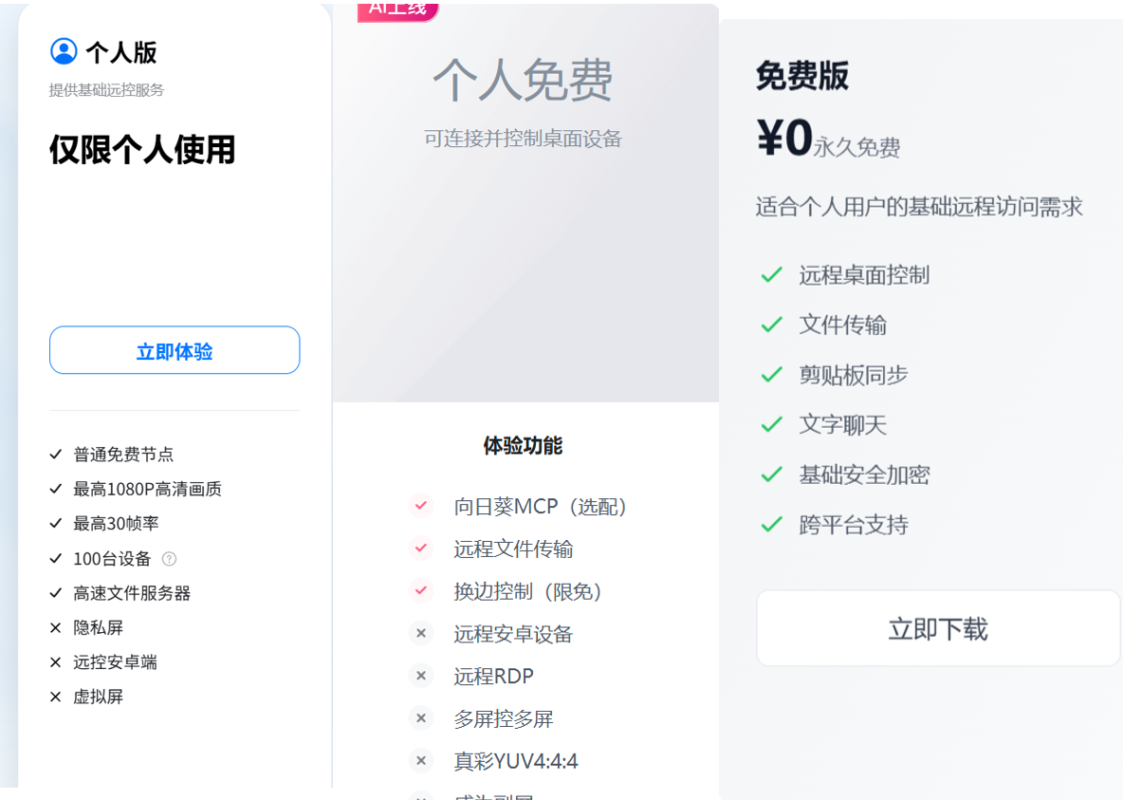This screenshot has width=1123, height=800.
Task: Click the 隐私屏 feature text
Action: coord(98,628)
